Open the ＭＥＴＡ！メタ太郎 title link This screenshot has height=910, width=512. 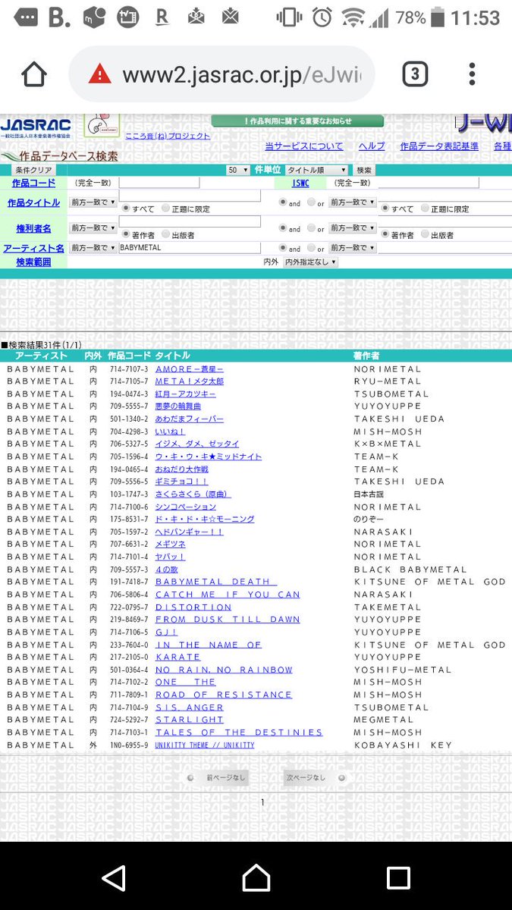189,381
